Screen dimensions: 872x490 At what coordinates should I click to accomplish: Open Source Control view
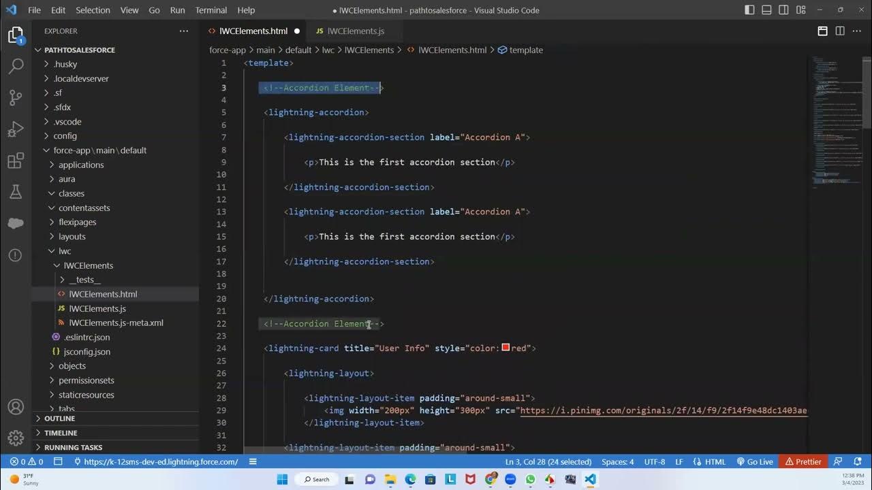point(16,98)
